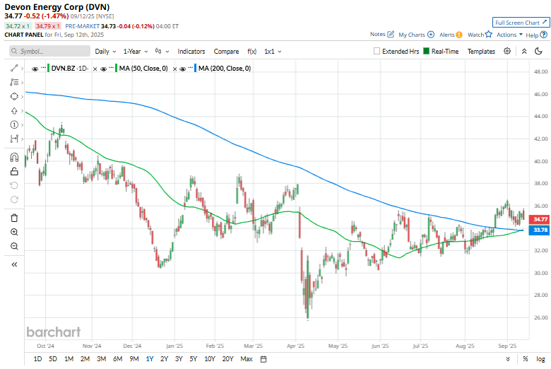Viewport: 551px width, 369px height.
Task: Remove MA (50, Close, 0) with its X
Action: [174, 69]
